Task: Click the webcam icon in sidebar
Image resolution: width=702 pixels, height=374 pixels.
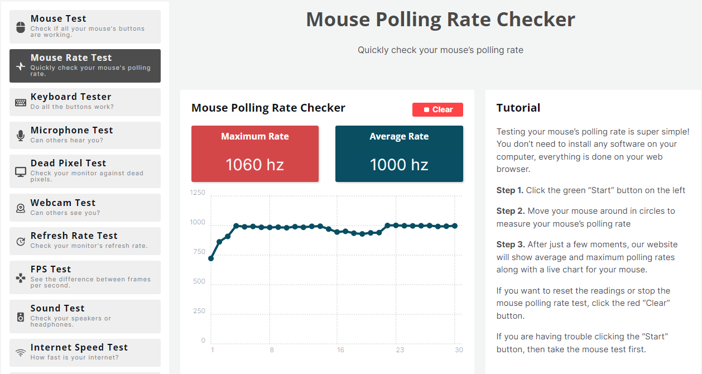Action: [21, 208]
